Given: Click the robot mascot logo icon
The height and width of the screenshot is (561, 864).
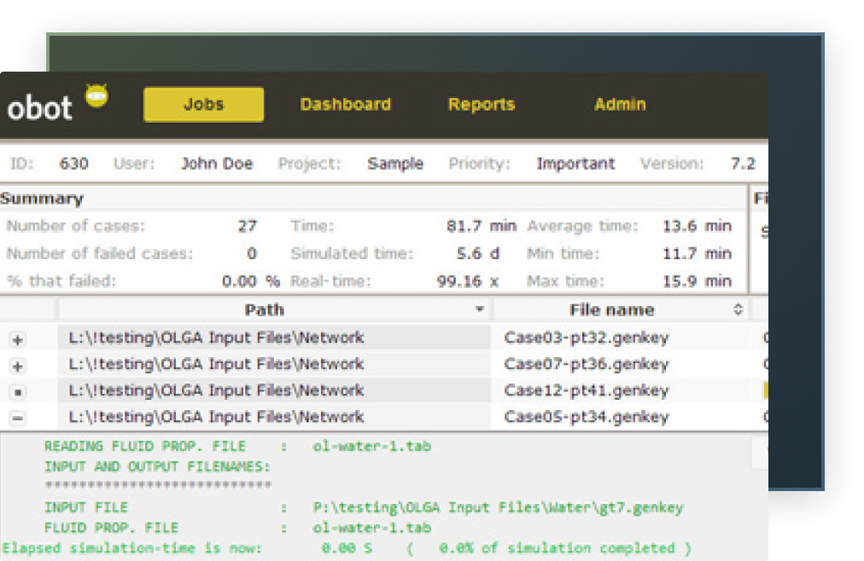Looking at the screenshot, I should (x=96, y=95).
